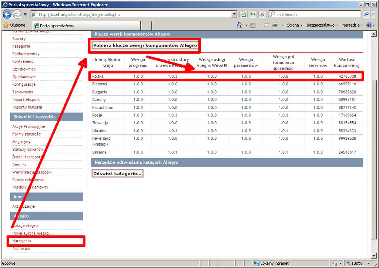
Task: Open the 100% zoom level dropdown arrow
Action: pyautogui.click(x=368, y=263)
